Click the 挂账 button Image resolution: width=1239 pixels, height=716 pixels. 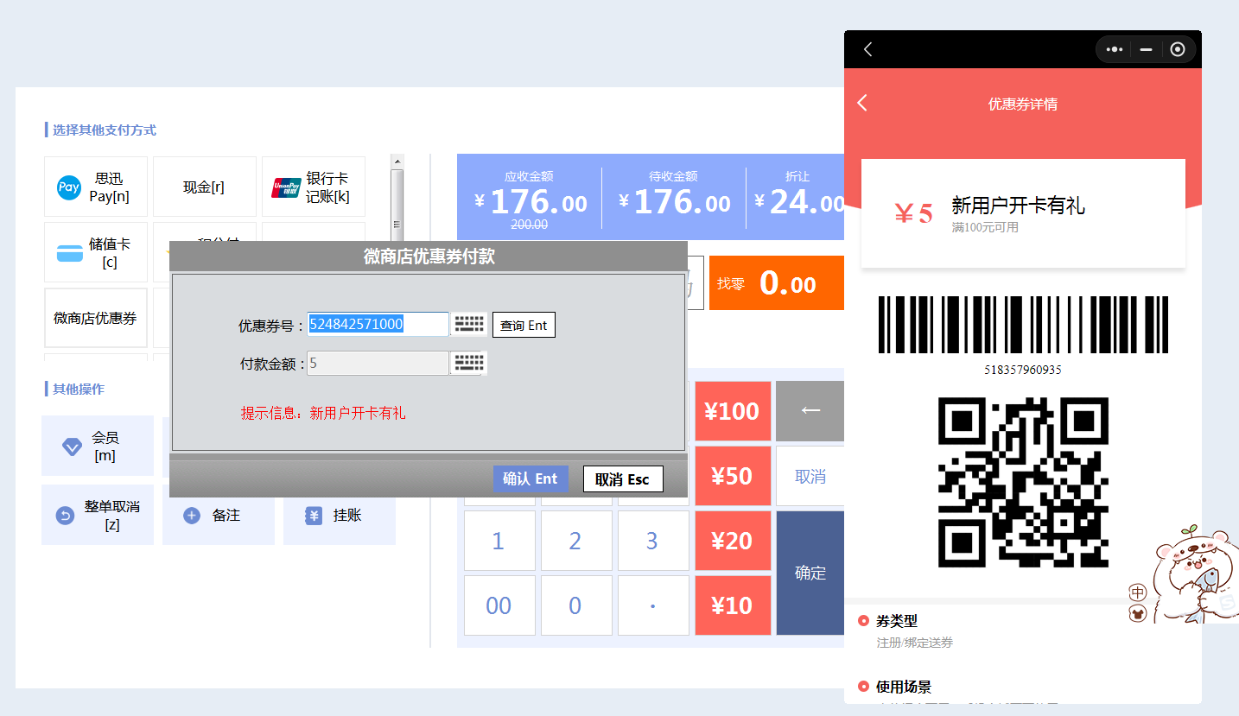[340, 515]
